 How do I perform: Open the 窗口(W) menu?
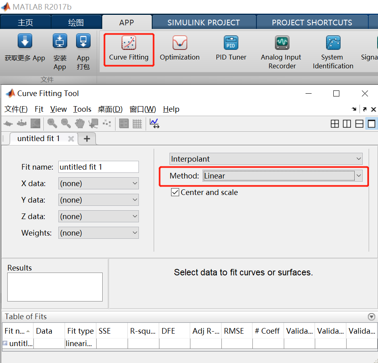tap(143, 109)
